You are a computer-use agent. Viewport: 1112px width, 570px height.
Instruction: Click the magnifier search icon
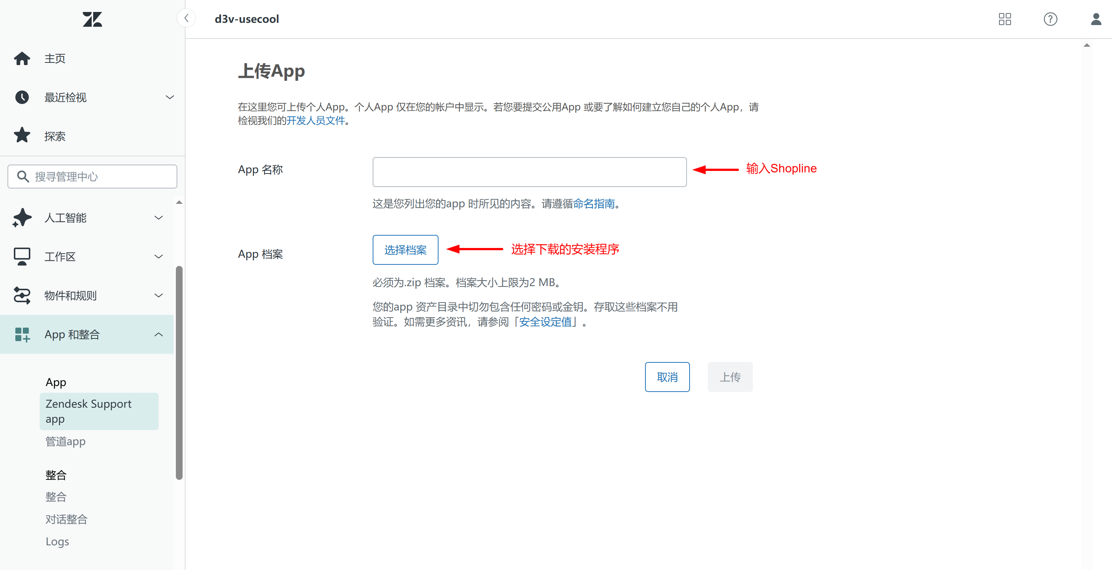23,177
